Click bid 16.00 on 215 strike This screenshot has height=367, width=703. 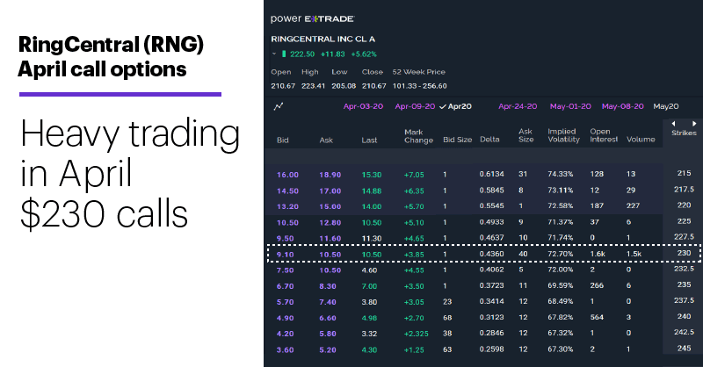click(287, 175)
